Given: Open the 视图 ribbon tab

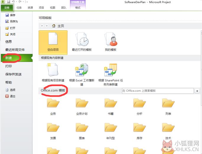Looking at the screenshot, I should tap(53, 8).
